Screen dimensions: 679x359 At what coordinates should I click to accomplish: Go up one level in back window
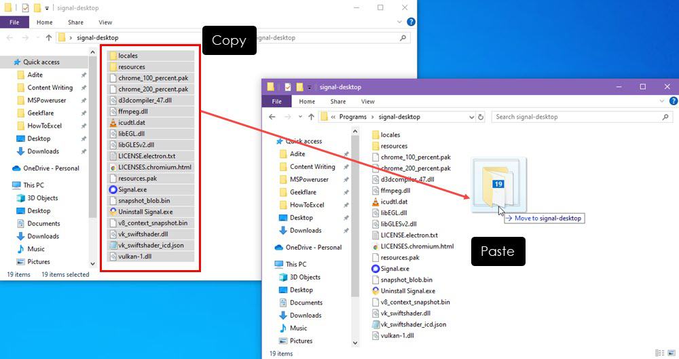(48, 38)
